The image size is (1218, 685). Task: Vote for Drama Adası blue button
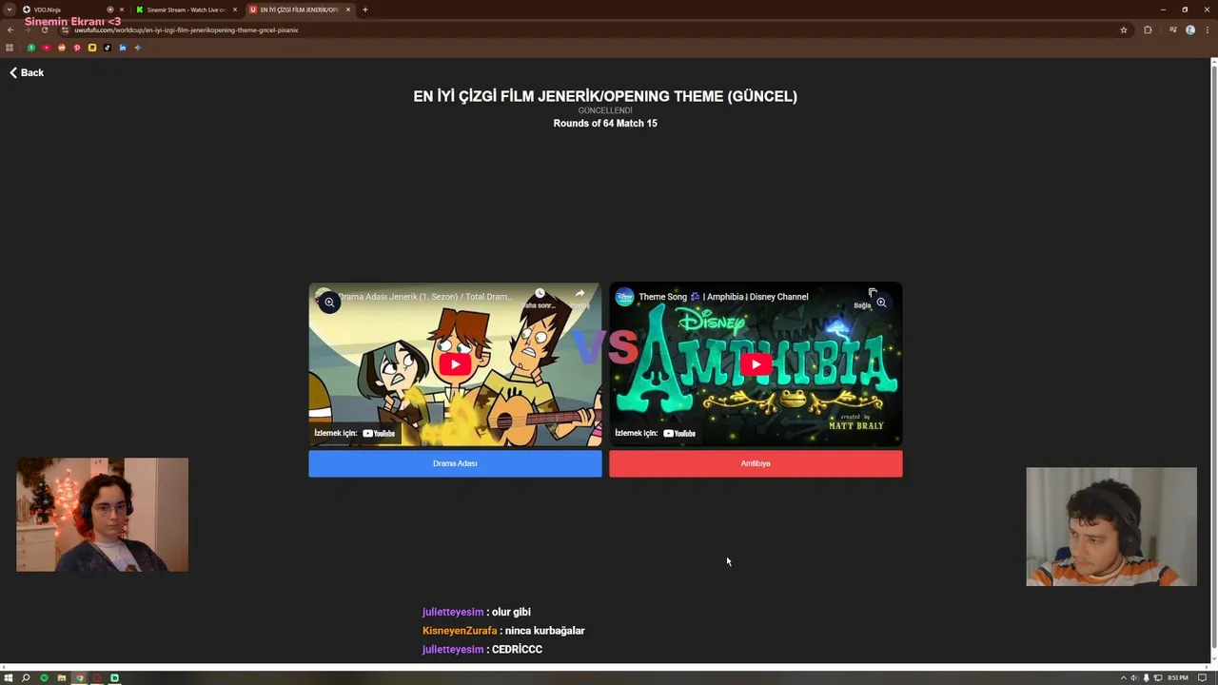click(455, 463)
